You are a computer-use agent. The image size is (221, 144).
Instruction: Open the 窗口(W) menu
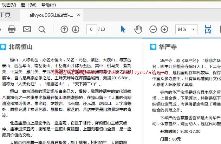28,5
